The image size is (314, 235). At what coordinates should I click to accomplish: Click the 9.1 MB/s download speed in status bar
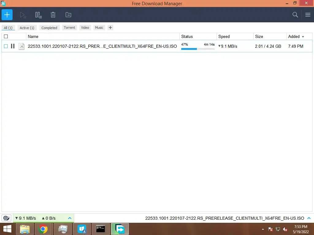point(25,218)
